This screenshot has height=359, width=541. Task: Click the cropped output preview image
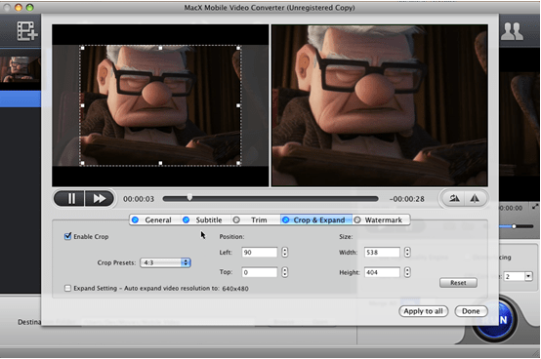(x=380, y=105)
